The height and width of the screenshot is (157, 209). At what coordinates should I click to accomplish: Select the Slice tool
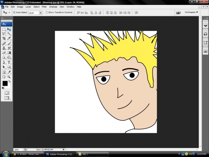[9, 38]
